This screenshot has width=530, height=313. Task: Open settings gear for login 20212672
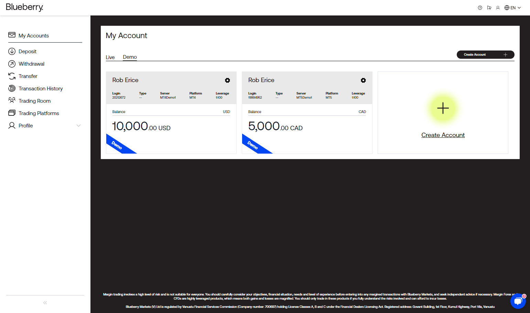[x=227, y=80]
